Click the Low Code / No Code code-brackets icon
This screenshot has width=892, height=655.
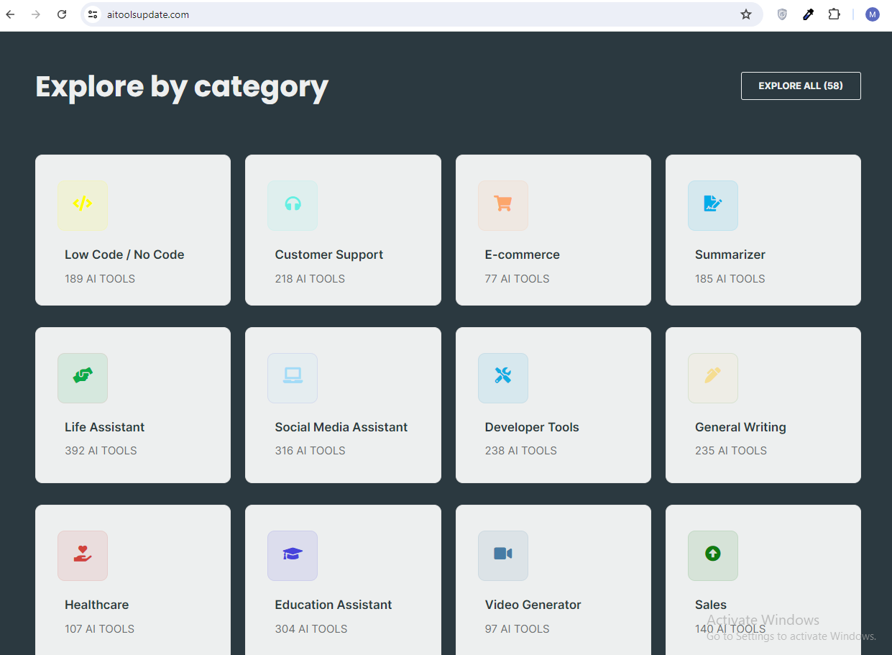(83, 205)
